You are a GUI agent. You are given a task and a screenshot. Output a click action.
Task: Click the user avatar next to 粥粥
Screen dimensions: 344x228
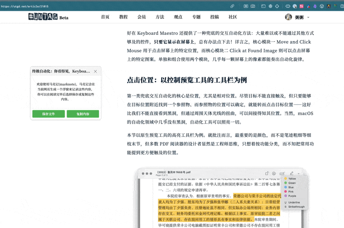(x=288, y=17)
